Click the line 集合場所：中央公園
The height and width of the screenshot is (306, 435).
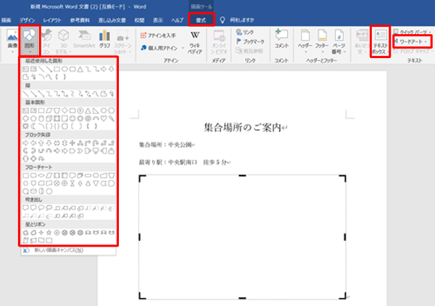[165, 145]
